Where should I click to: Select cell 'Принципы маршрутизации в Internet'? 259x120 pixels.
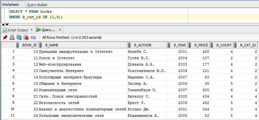tap(83, 52)
